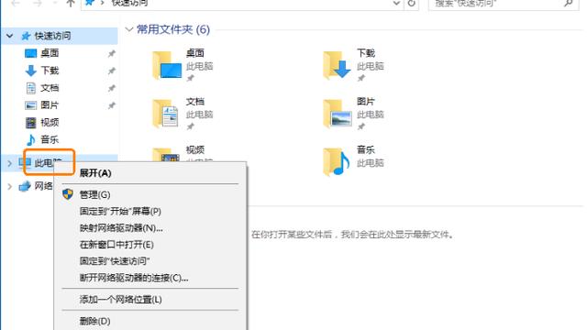Image resolution: width=587 pixels, height=330 pixels.
Task: Select the 图片 folder icon in main pane
Action: tap(338, 114)
